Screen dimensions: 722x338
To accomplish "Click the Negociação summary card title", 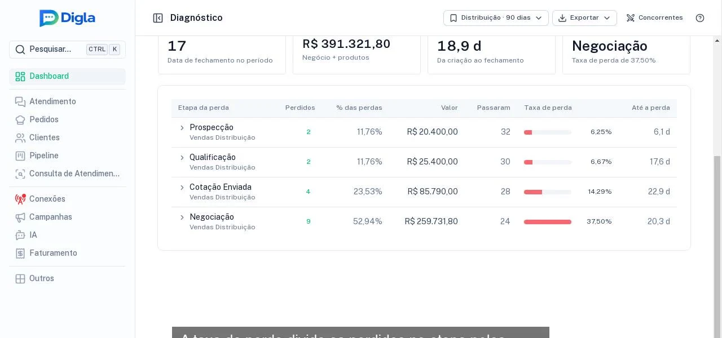I will 610,46.
